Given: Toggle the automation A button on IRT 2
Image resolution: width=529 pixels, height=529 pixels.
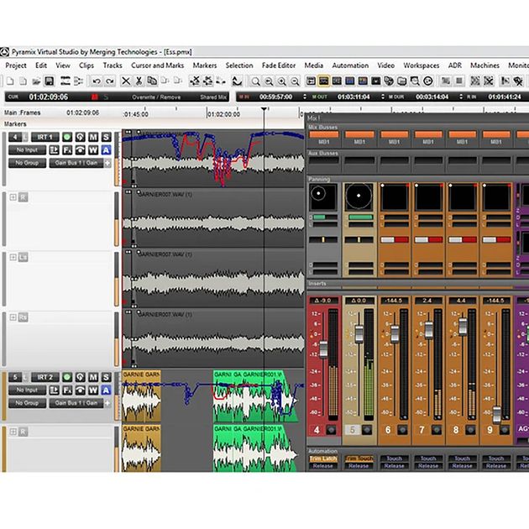Looking at the screenshot, I should [x=106, y=390].
